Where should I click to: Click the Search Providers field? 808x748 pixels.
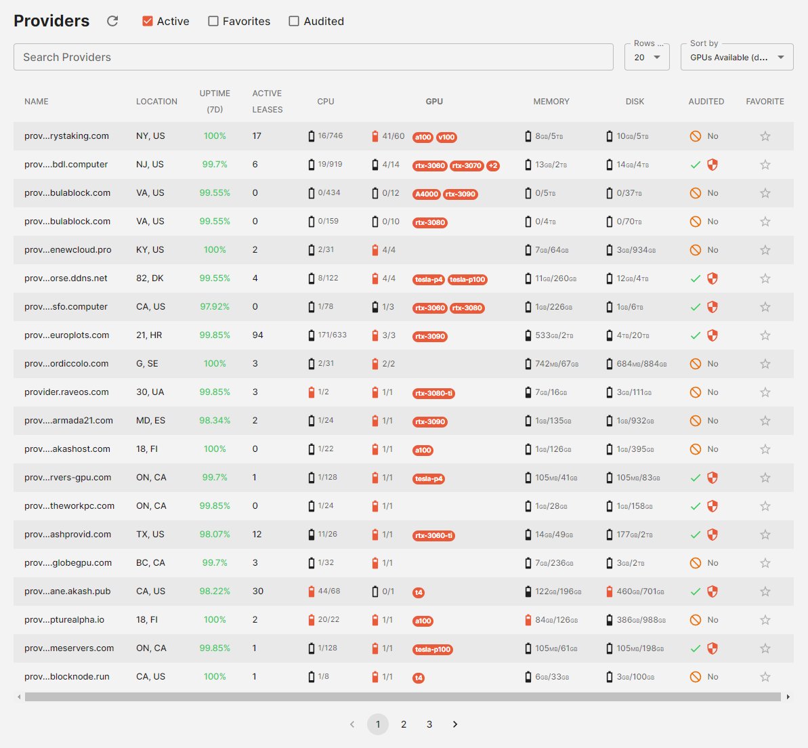click(x=314, y=57)
